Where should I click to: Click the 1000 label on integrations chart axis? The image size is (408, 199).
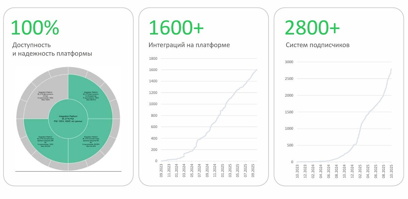pos(153,104)
